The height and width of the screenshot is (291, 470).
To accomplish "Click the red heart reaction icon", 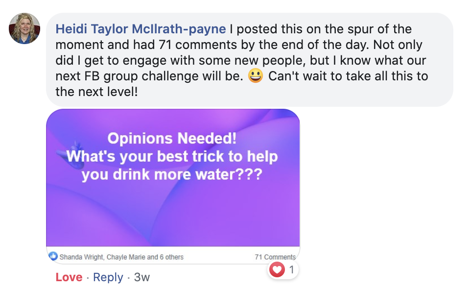I will [277, 269].
